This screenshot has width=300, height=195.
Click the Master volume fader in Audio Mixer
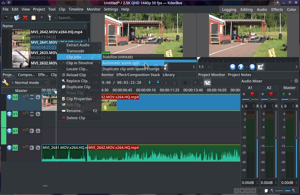pos(297,138)
